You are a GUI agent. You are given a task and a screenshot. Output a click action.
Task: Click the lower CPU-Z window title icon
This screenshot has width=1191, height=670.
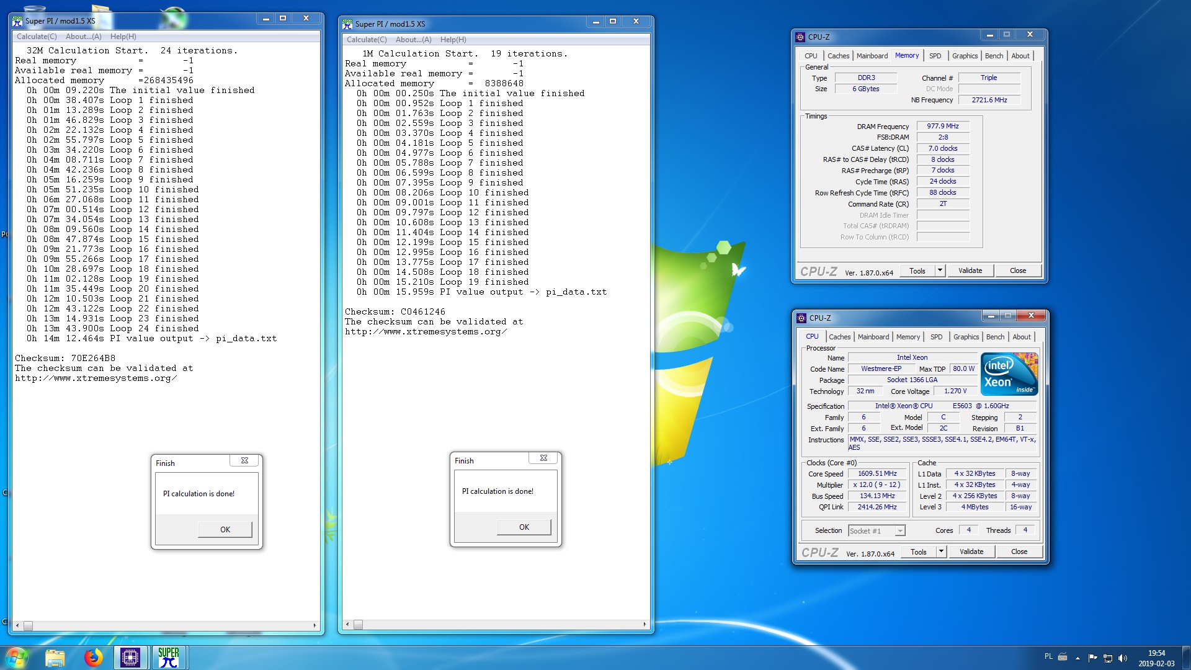[x=801, y=318]
